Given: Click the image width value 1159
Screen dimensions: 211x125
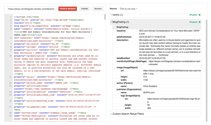Looking at the screenshot, I should (146, 80).
